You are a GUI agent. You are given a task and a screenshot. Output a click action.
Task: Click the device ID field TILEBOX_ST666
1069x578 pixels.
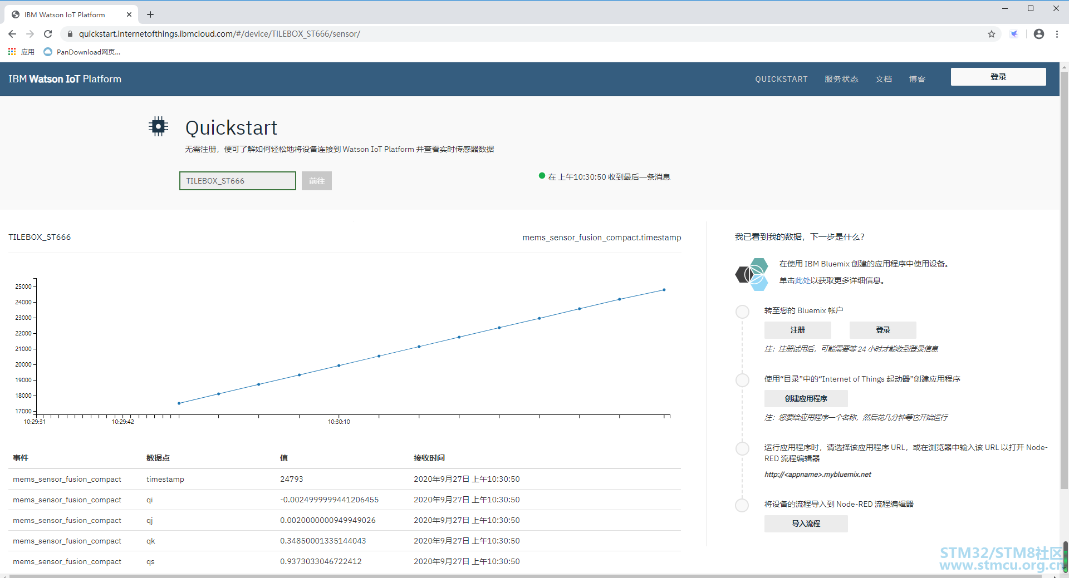238,181
